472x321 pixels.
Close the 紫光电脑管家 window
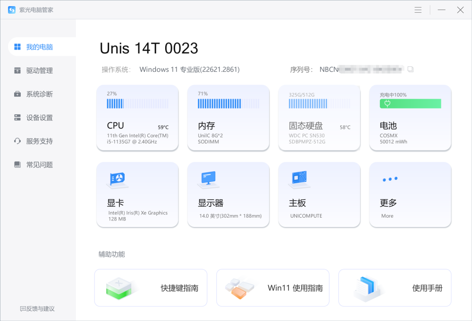(x=460, y=10)
